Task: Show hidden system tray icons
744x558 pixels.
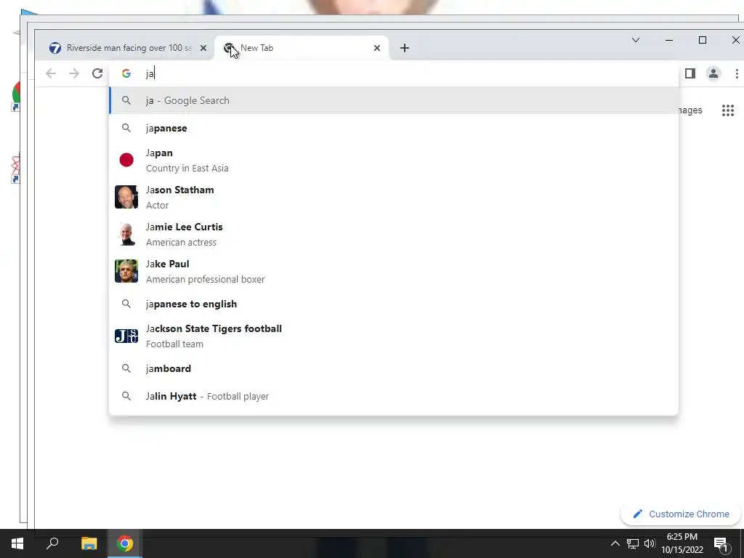Action: [615, 543]
